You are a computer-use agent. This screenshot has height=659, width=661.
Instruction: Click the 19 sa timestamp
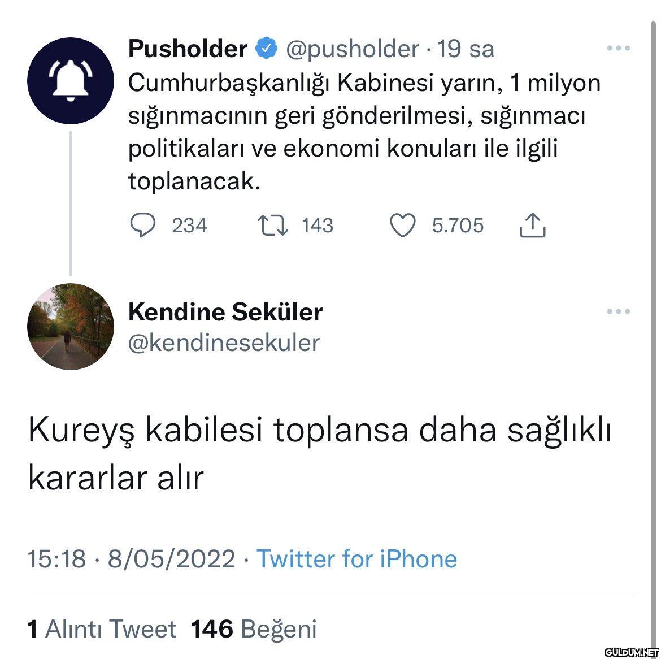point(466,49)
